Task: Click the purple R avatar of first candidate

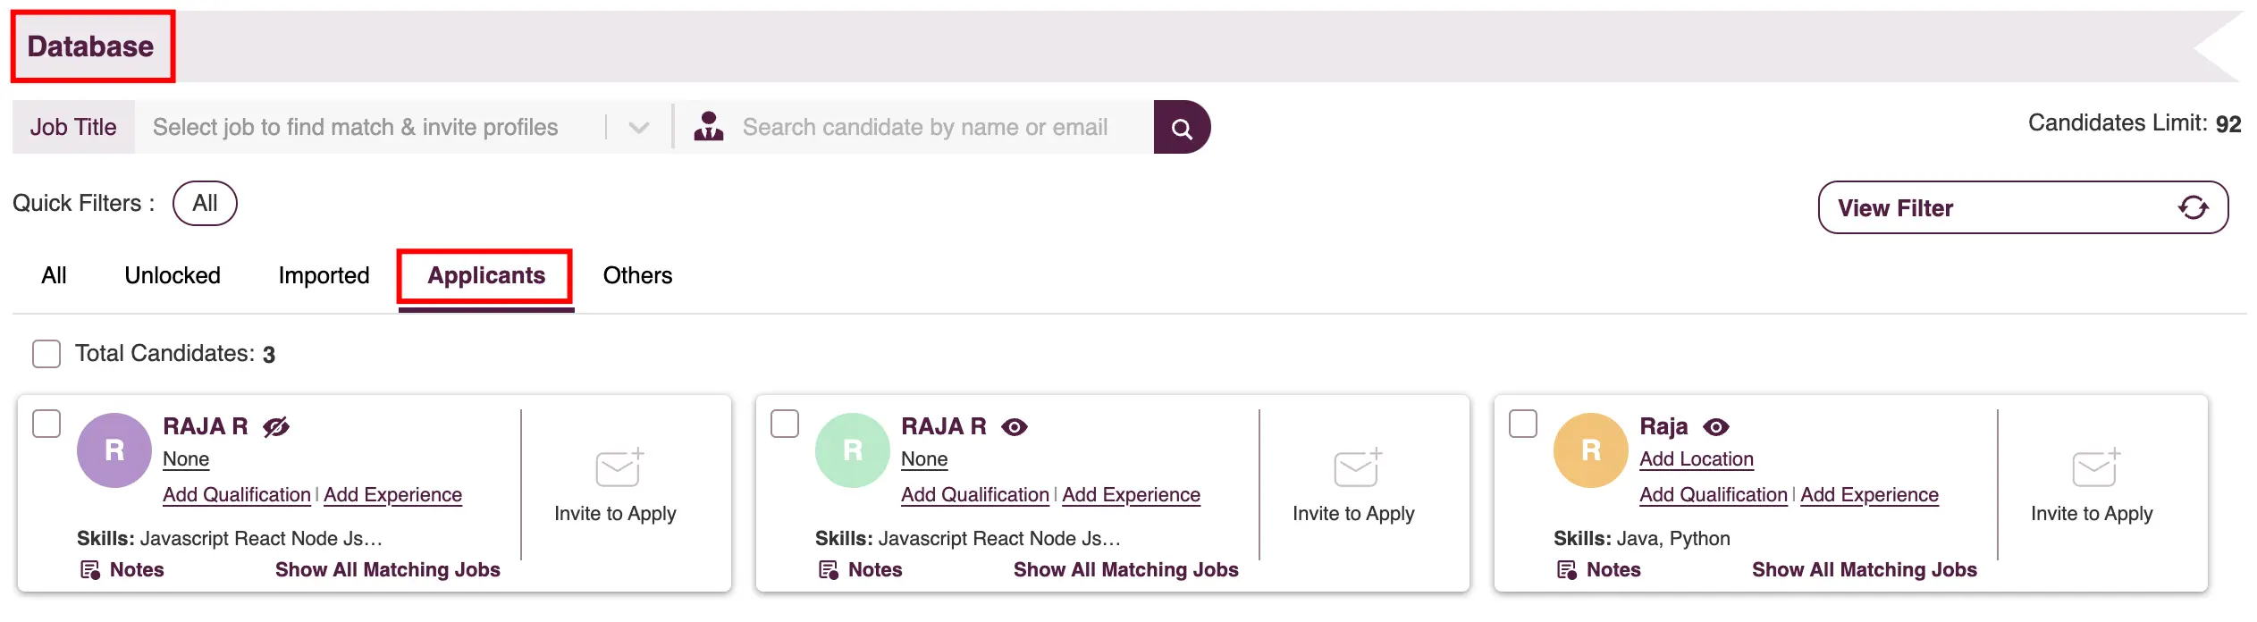Action: point(114,450)
